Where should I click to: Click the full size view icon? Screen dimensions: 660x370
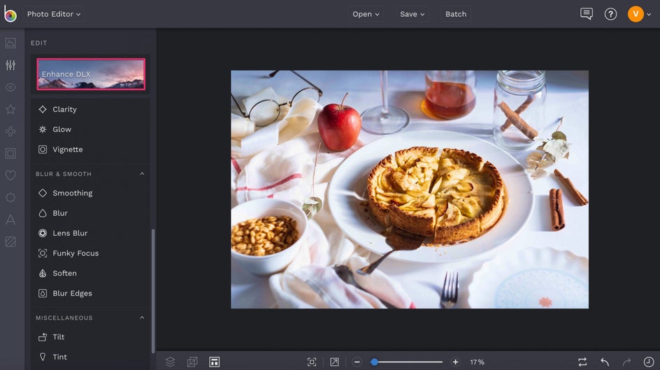click(334, 362)
